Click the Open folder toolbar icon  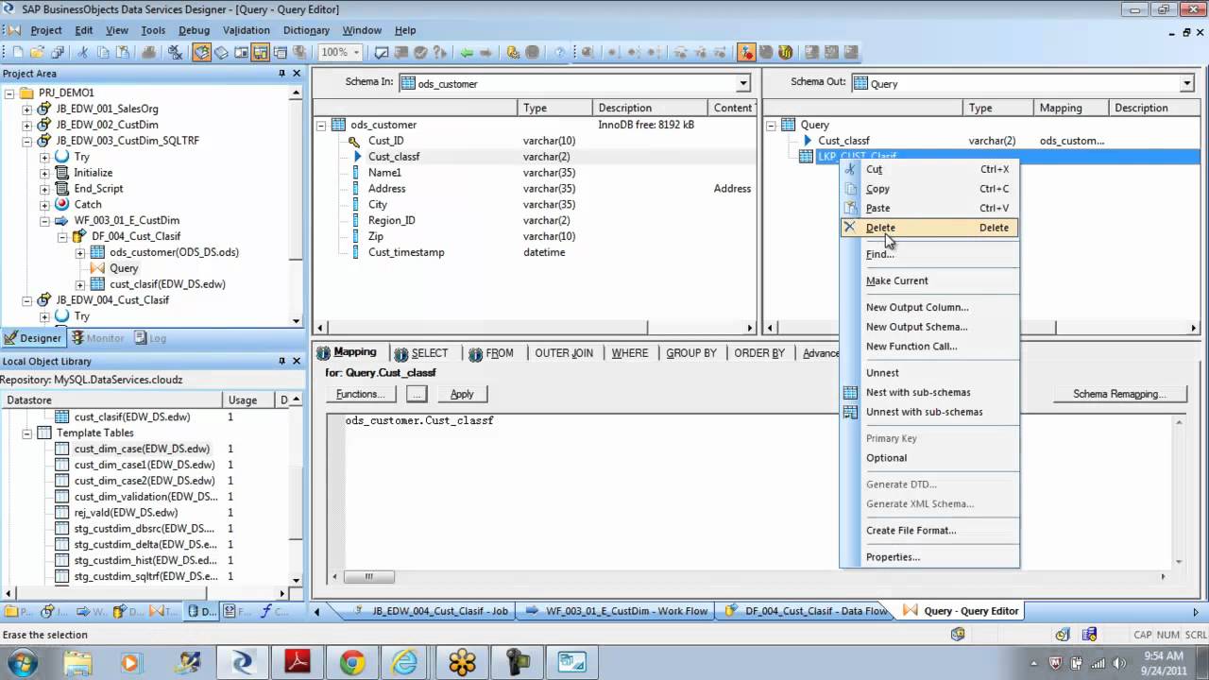[x=37, y=53]
